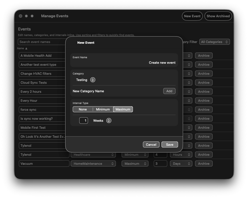Open the Testing category stepper icon
This screenshot has height=198, width=248.
click(93, 80)
